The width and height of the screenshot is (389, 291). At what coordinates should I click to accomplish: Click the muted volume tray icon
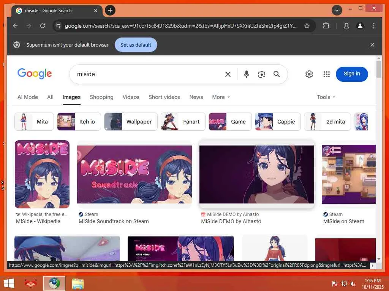pos(353,283)
